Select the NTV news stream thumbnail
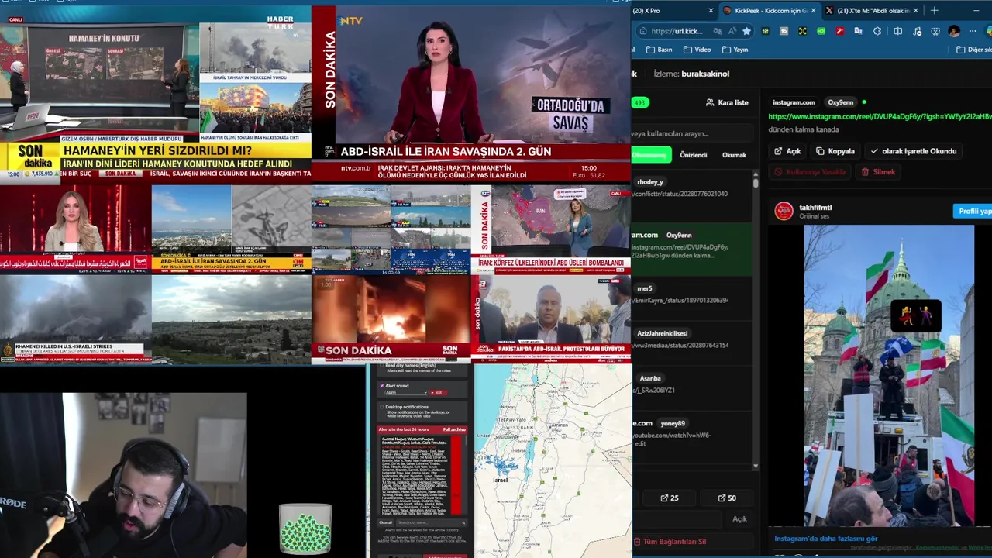992x558 pixels. click(x=471, y=93)
